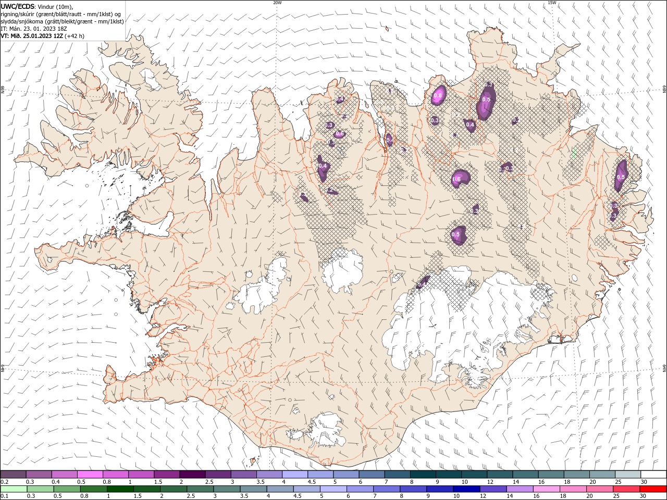Click the valid time 'VT: Mið. 25.01.2023 12Z'
667x500 pixels.
coord(32,36)
